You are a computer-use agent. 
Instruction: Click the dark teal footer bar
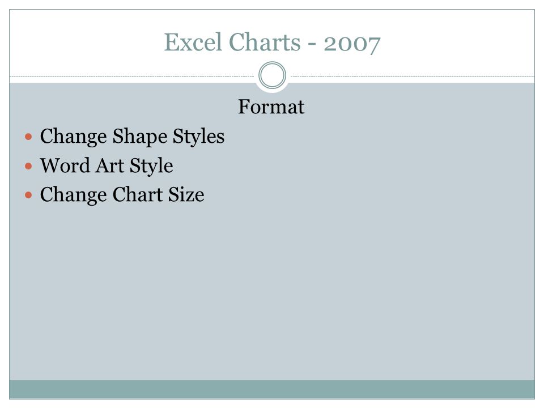(272, 389)
